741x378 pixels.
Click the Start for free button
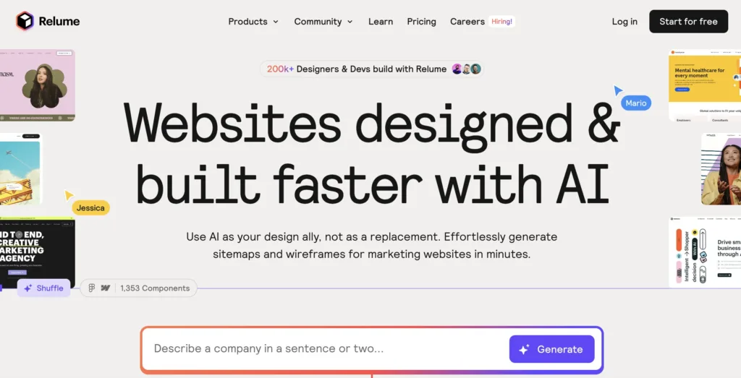688,21
